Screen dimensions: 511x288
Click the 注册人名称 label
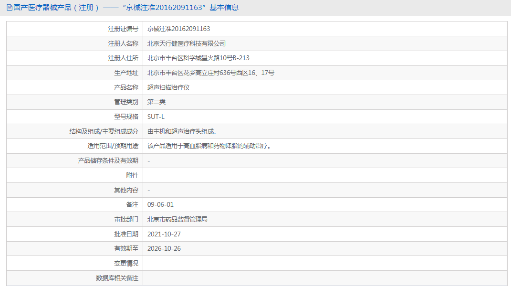(x=123, y=43)
